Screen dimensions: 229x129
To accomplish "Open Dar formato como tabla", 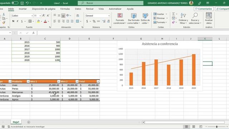I will [x=133, y=19].
